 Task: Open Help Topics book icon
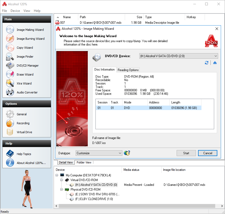pyautogui.click(x=10, y=154)
